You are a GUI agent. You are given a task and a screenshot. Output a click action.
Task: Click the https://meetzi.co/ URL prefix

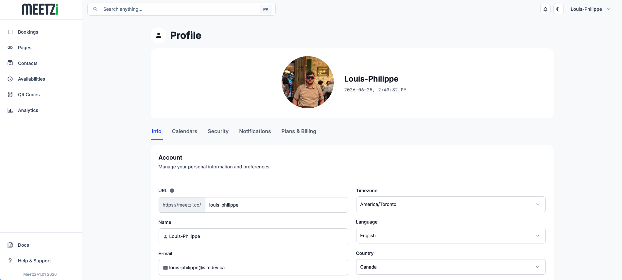(182, 205)
